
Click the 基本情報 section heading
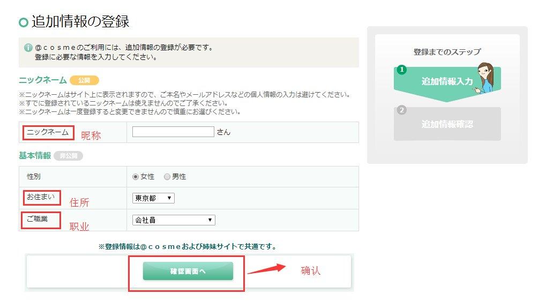(x=35, y=156)
